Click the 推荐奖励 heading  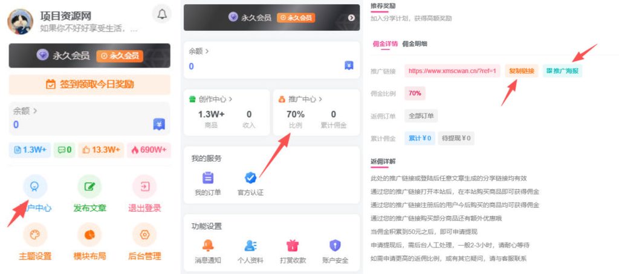click(x=383, y=6)
